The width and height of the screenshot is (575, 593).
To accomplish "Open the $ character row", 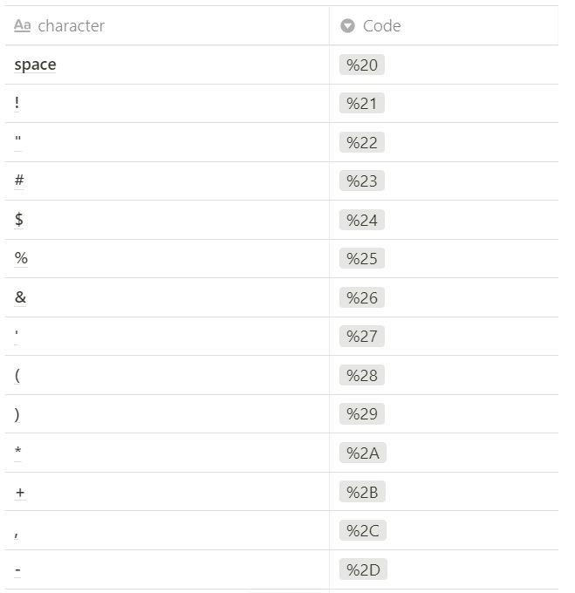I will [x=19, y=220].
